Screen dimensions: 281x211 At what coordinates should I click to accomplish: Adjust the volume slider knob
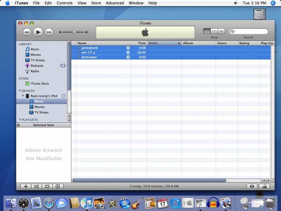pos(74,32)
